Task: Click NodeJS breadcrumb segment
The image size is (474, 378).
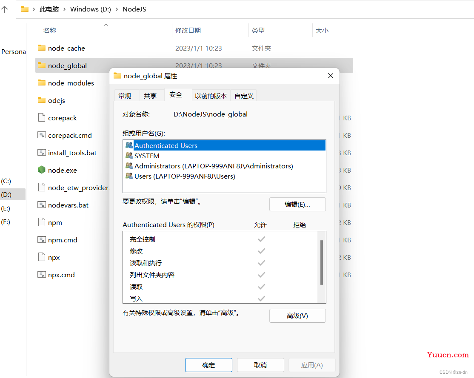Action: pos(134,9)
